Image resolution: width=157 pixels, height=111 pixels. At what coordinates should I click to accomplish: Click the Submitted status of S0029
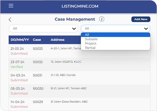19,107
